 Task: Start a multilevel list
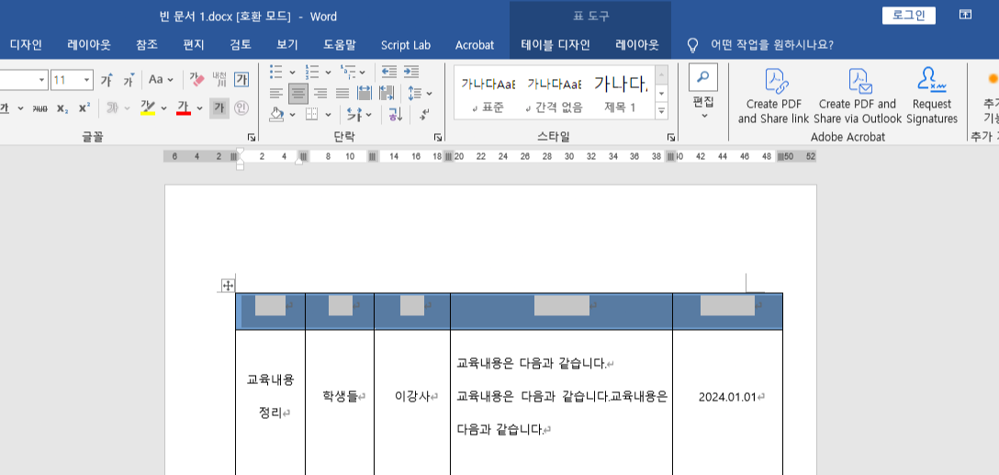coord(347,72)
